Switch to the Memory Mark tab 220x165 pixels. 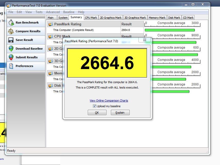pos(157,18)
